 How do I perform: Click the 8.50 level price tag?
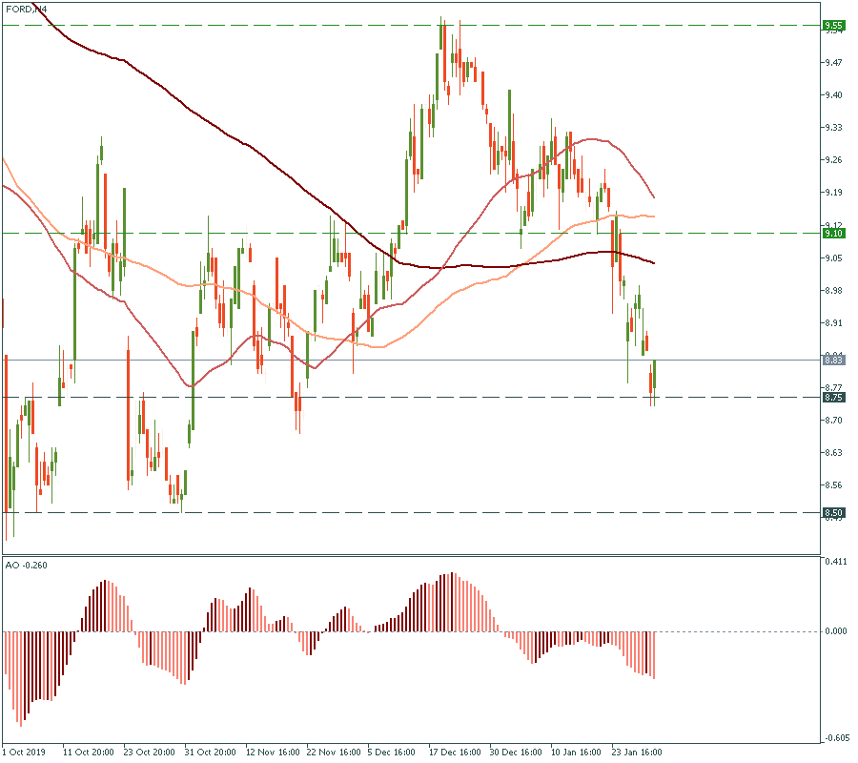click(x=832, y=513)
